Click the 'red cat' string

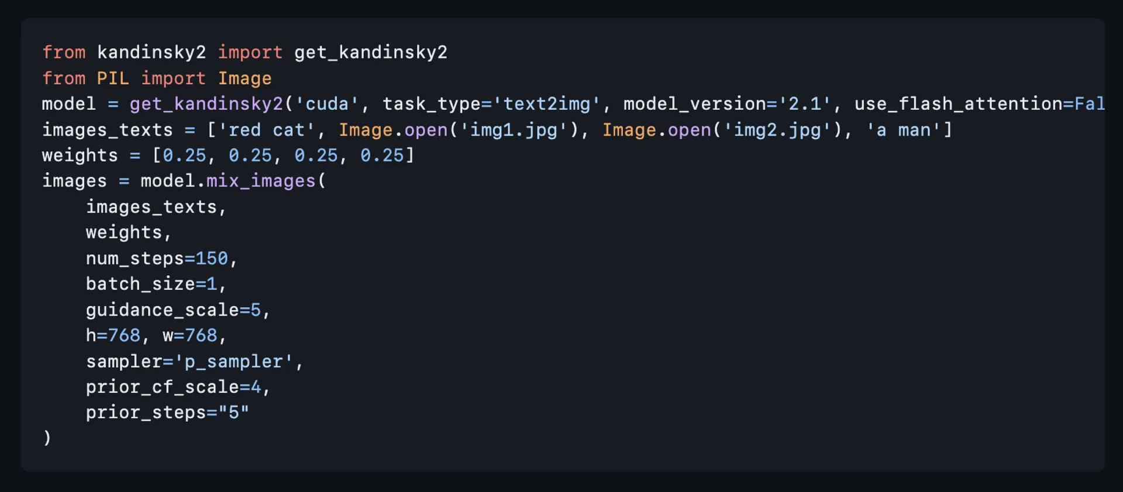pos(267,130)
